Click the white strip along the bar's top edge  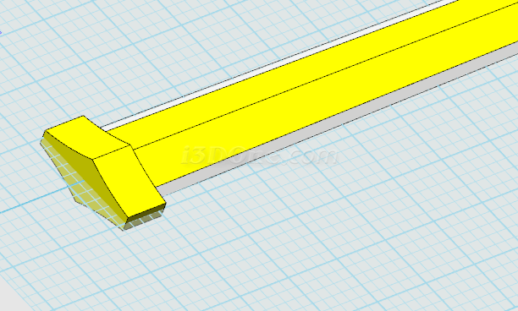[x=264, y=68]
